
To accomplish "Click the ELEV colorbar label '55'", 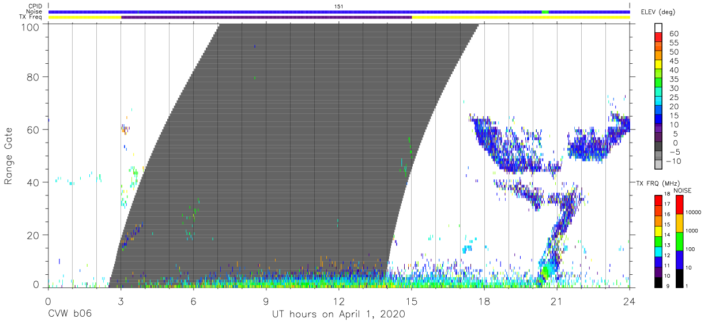I will (x=673, y=43).
